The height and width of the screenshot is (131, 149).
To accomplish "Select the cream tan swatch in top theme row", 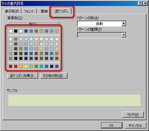I will (21, 31).
